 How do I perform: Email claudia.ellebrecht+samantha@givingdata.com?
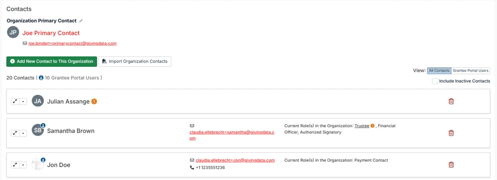click(232, 135)
